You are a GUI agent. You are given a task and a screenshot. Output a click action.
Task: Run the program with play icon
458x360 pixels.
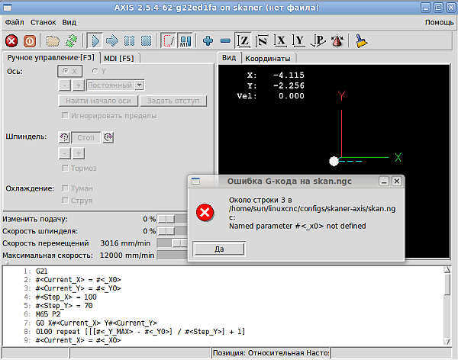point(95,41)
